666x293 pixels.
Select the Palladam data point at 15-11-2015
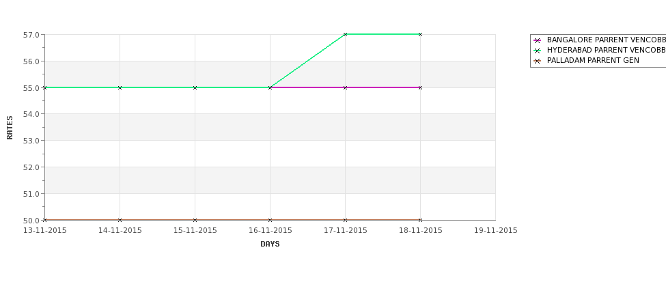pyautogui.click(x=195, y=220)
